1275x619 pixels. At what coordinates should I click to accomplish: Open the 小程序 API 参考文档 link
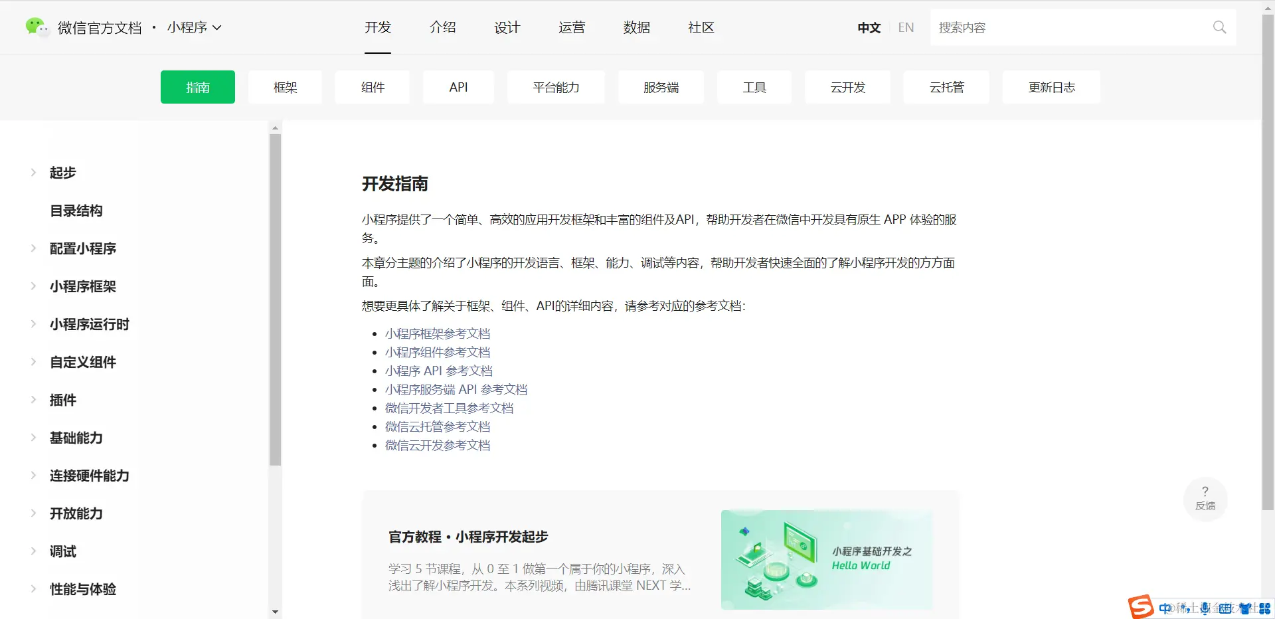click(x=439, y=371)
